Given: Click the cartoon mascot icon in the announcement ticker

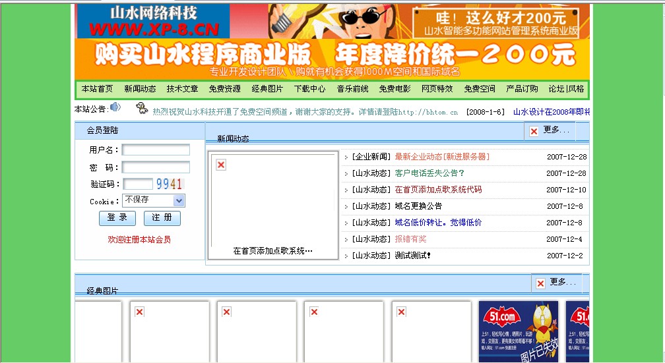Looking at the screenshot, I should tap(142, 109).
